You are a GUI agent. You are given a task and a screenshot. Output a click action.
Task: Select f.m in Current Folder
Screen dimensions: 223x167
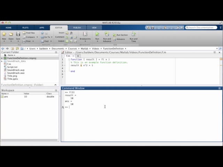pos(9,64)
